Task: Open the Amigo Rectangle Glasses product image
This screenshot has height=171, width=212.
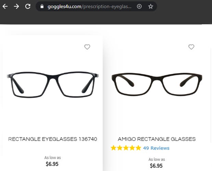Action: click(x=157, y=84)
